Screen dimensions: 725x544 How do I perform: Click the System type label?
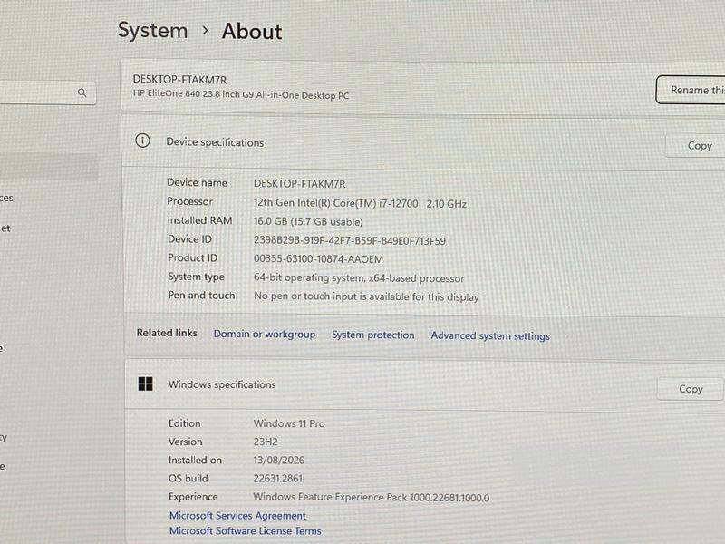coord(196,277)
